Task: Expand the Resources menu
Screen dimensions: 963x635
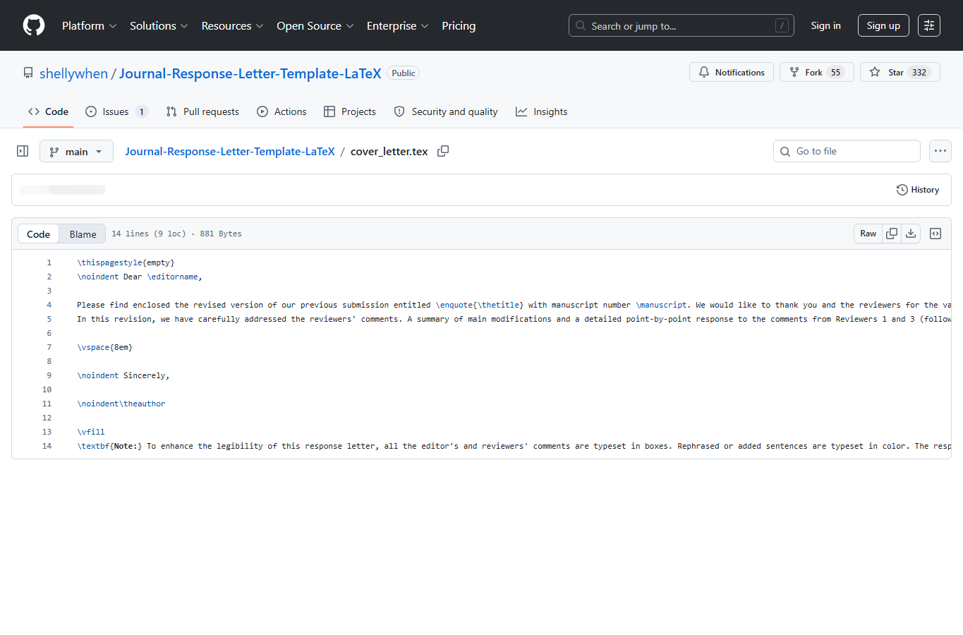Action: coord(232,25)
